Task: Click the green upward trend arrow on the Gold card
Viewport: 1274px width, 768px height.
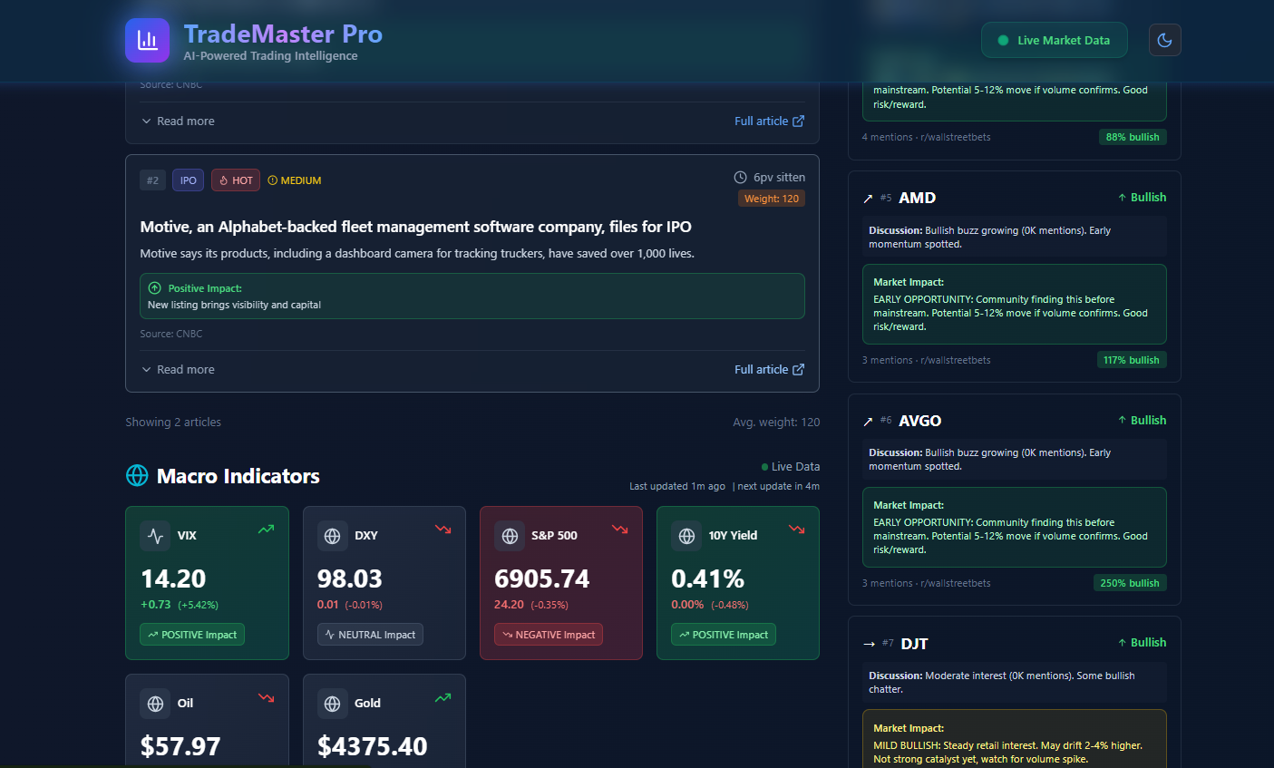Action: coord(442,698)
